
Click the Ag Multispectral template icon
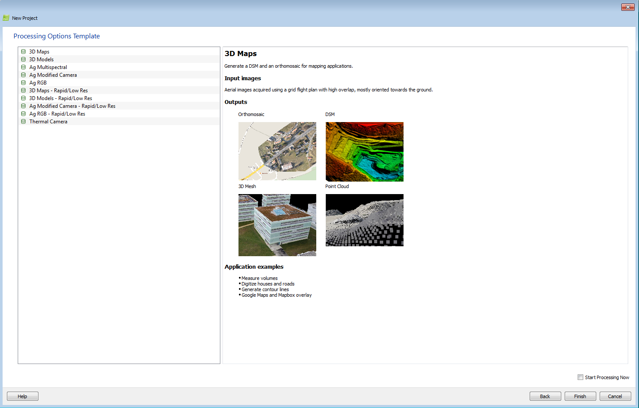coord(23,67)
